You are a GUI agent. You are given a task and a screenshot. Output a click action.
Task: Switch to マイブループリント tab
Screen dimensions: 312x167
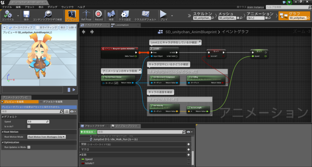pyautogui.click(x=126, y=126)
